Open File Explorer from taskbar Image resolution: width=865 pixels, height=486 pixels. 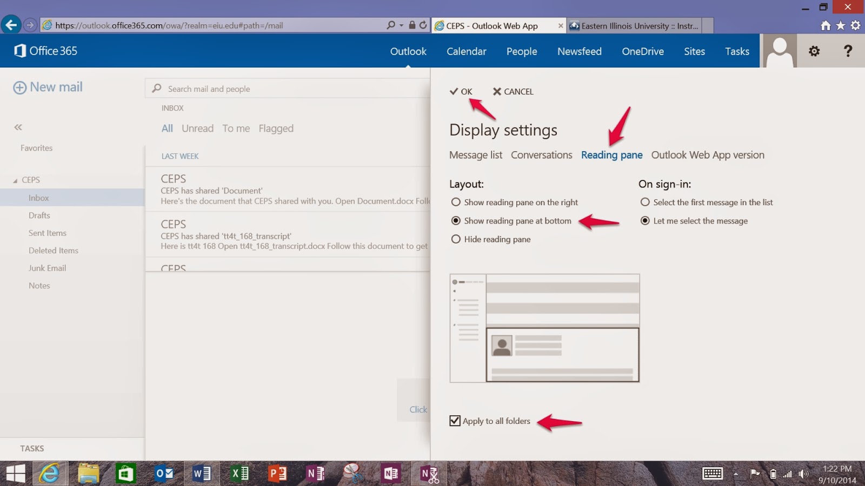(x=88, y=474)
